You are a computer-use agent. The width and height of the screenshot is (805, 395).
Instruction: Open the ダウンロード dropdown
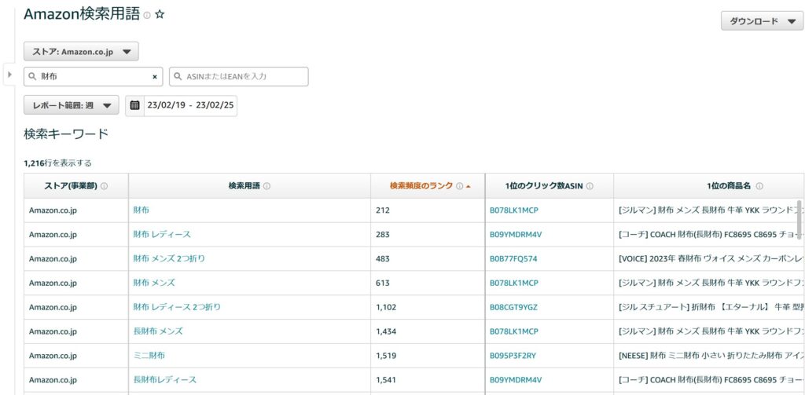pyautogui.click(x=762, y=21)
